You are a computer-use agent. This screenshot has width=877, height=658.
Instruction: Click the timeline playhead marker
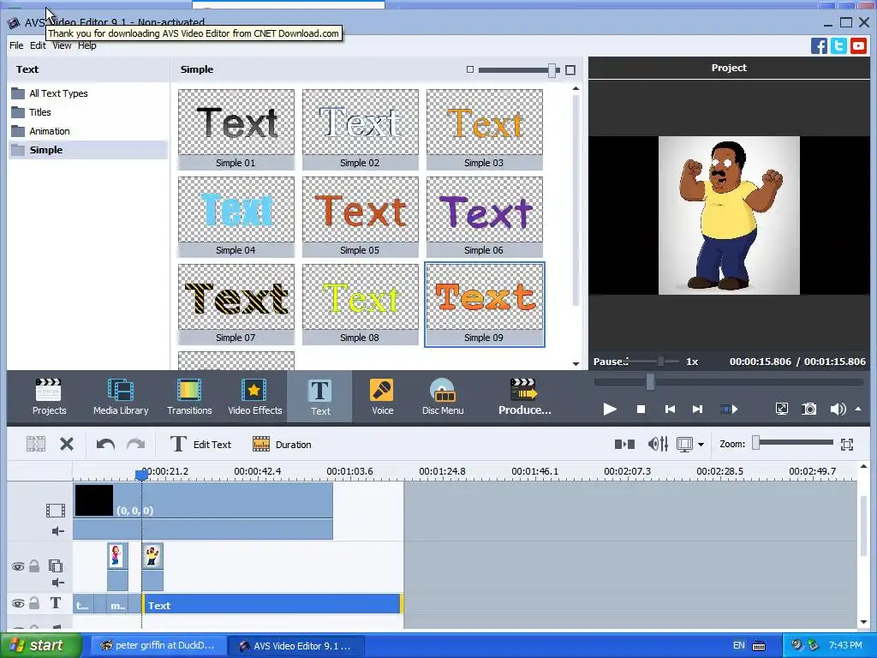click(141, 475)
